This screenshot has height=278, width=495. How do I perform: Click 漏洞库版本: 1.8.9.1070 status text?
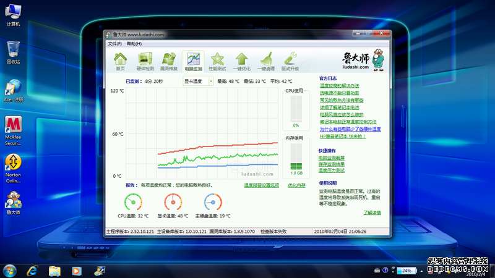231,232
